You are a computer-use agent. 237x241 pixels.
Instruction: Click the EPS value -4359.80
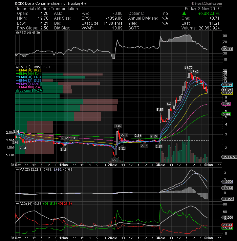pos(114,18)
